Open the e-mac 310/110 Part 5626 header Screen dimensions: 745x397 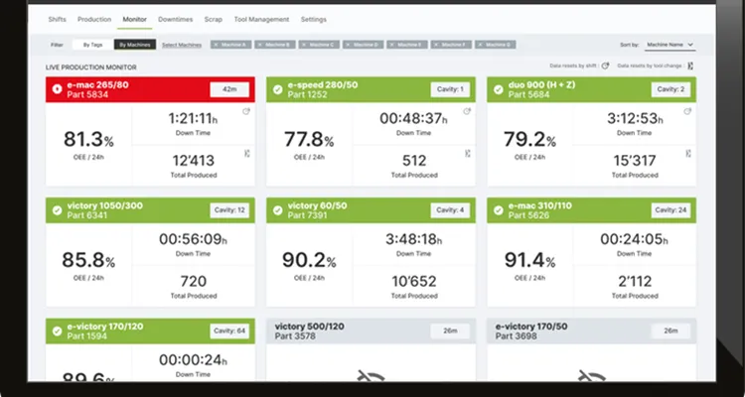point(592,210)
